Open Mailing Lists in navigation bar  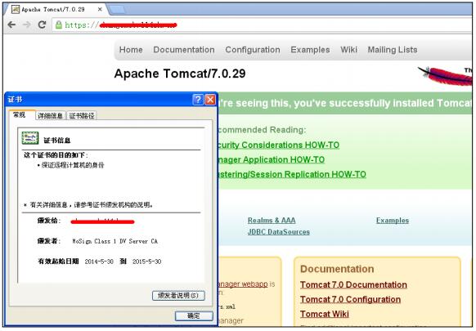[x=393, y=50]
